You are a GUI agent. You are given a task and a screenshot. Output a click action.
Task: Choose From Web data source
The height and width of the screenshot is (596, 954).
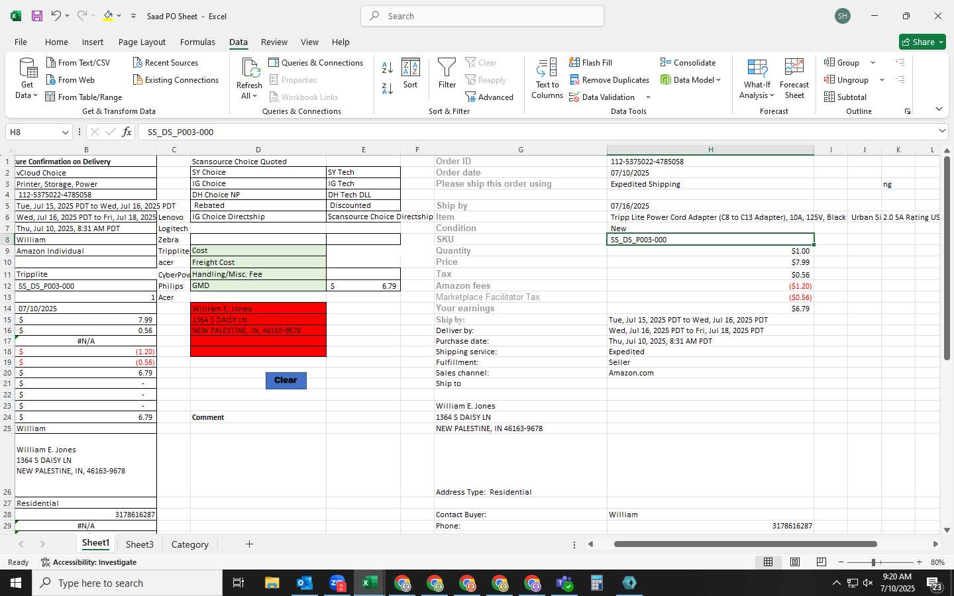click(x=70, y=79)
